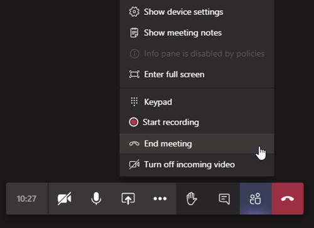
Task: Hang up with the red phone button
Action: coord(288,199)
